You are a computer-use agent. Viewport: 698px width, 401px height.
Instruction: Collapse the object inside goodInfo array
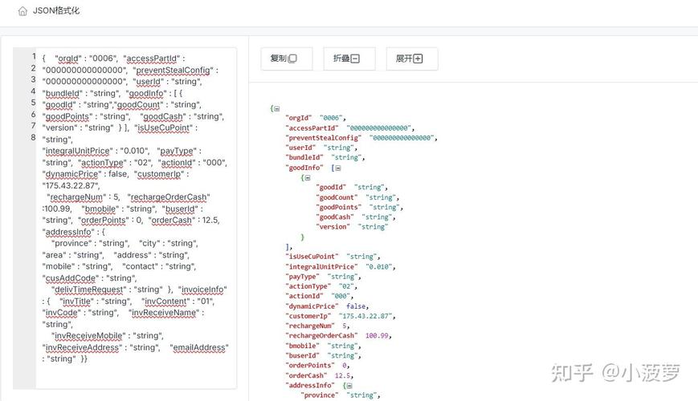pos(308,178)
